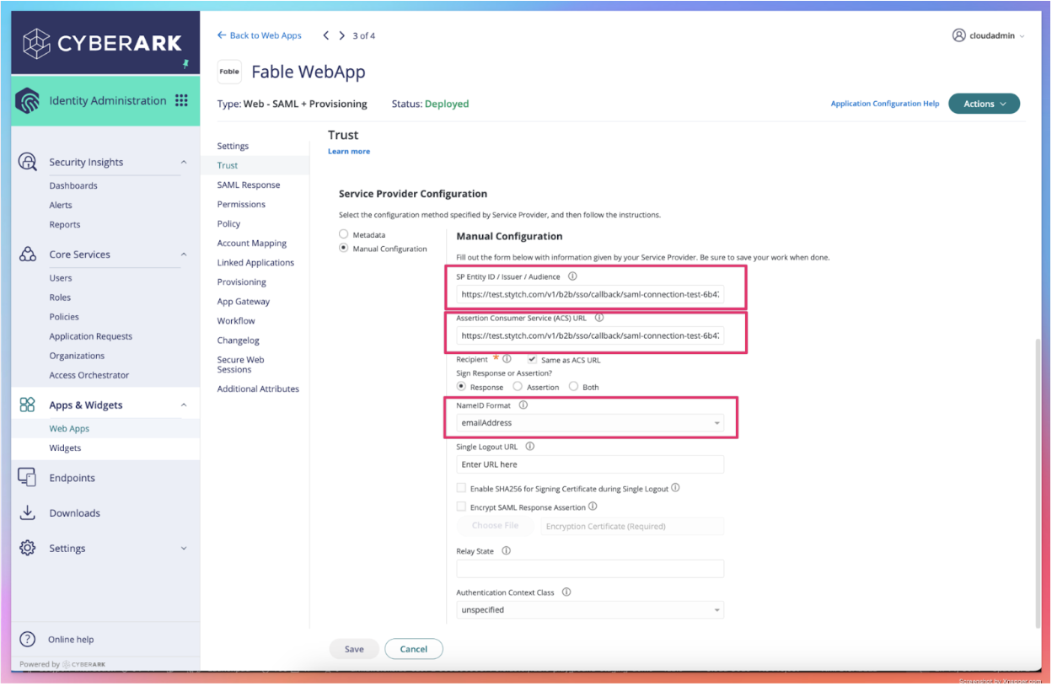Click the Core Services icon

point(28,254)
